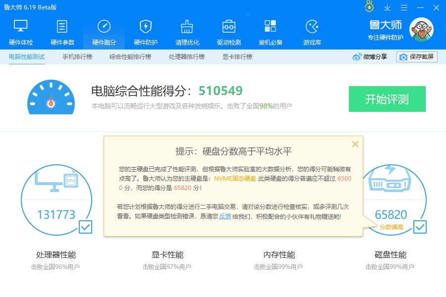
Task: Open 硬件防护 hardware protection shield
Action: 146,32
